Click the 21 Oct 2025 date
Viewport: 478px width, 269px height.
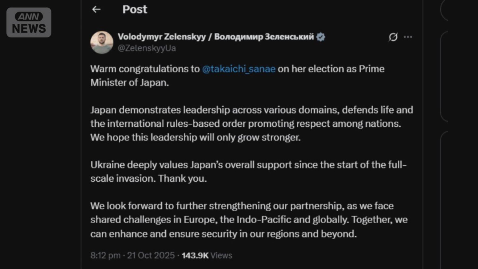tap(151, 255)
